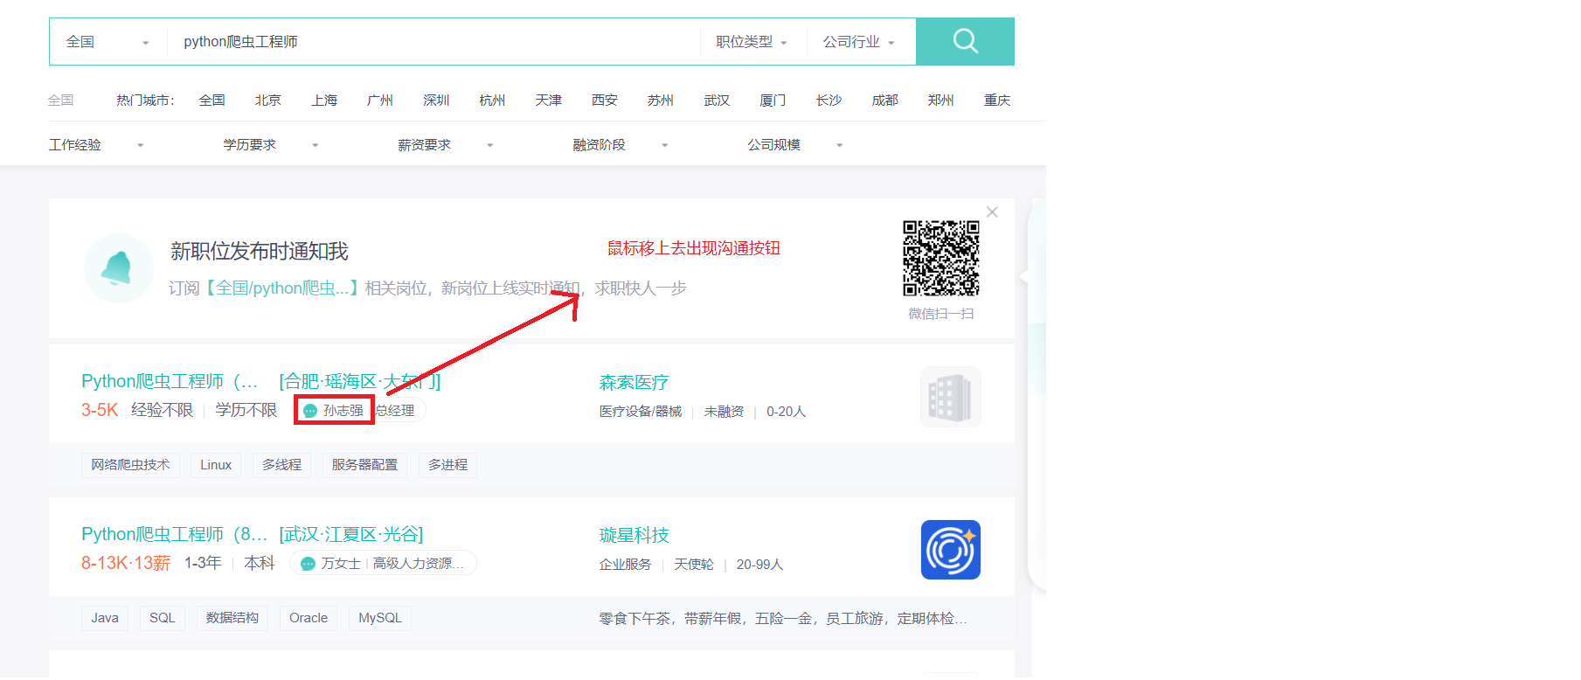
Task: Select the 杭州 city filter
Action: 492,101
